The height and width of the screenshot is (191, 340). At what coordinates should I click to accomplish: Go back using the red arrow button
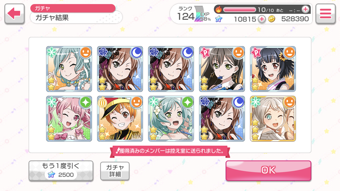(14, 14)
